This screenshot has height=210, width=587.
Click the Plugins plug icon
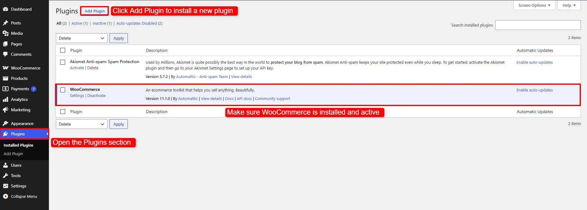(x=6, y=134)
